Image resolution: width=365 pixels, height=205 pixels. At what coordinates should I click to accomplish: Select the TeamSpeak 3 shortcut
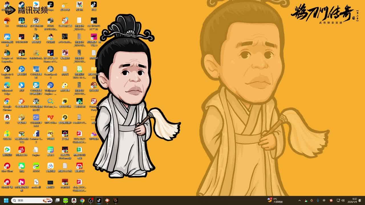50,69
